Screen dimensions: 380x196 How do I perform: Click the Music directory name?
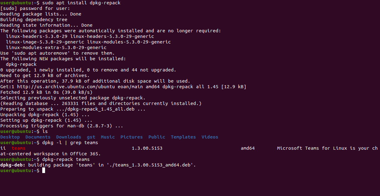pyautogui.click(x=108, y=137)
